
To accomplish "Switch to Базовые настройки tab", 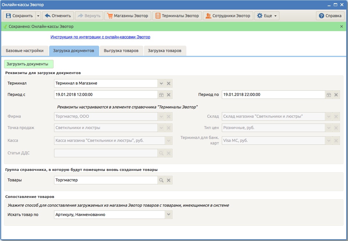I will 25,51.
